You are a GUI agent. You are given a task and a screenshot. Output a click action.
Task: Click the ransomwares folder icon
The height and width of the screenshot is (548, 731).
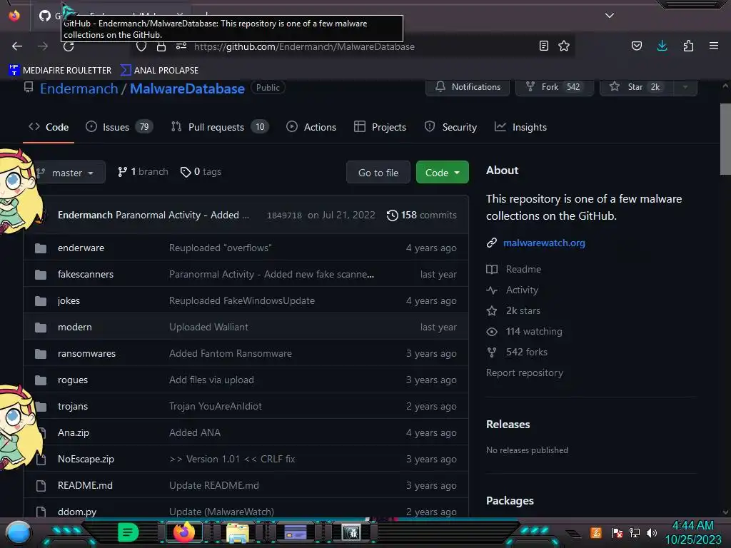click(x=41, y=354)
